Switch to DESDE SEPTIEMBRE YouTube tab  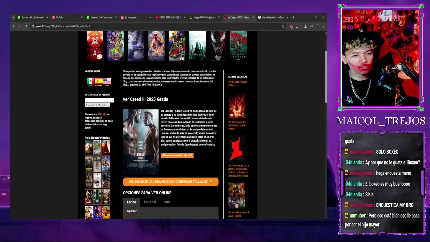(x=170, y=17)
